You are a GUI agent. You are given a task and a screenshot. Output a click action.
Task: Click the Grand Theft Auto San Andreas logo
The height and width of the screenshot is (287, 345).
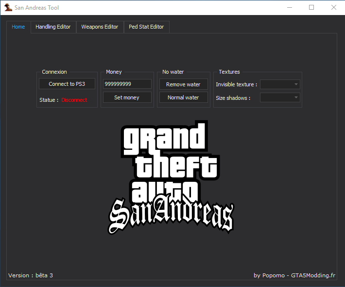tap(171, 177)
